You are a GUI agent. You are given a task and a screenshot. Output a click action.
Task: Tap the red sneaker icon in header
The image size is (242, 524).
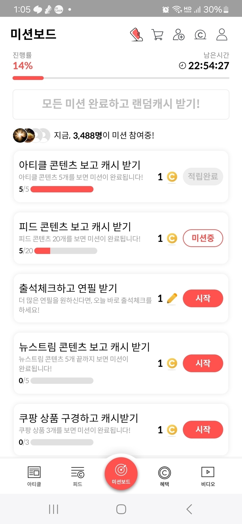click(136, 35)
